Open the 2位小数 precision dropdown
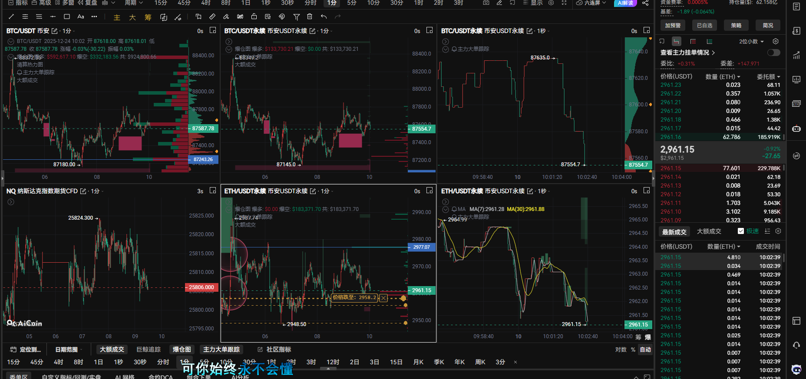Viewport: 806px width, 379px height. (751, 42)
